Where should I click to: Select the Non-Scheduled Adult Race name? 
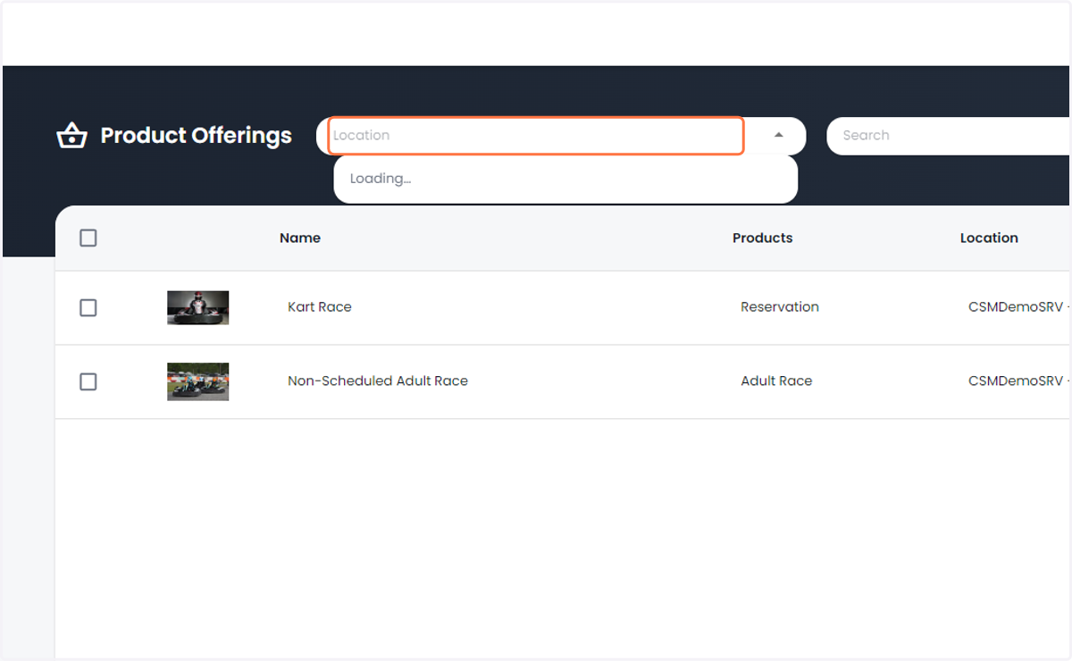tap(378, 381)
